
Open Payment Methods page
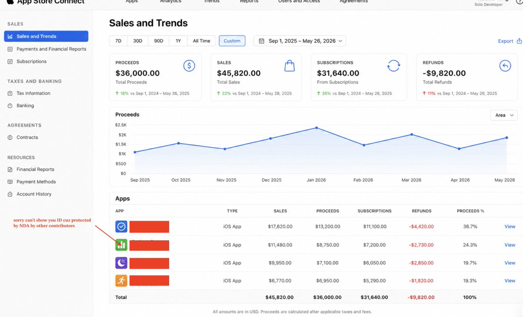pyautogui.click(x=36, y=182)
